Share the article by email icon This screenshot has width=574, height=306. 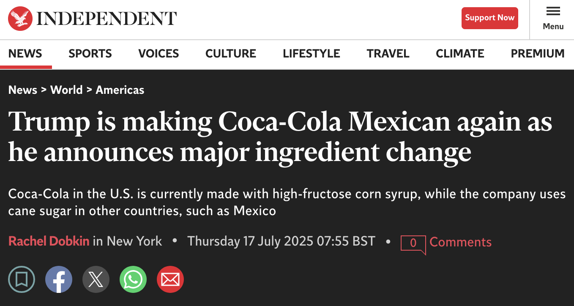click(170, 279)
